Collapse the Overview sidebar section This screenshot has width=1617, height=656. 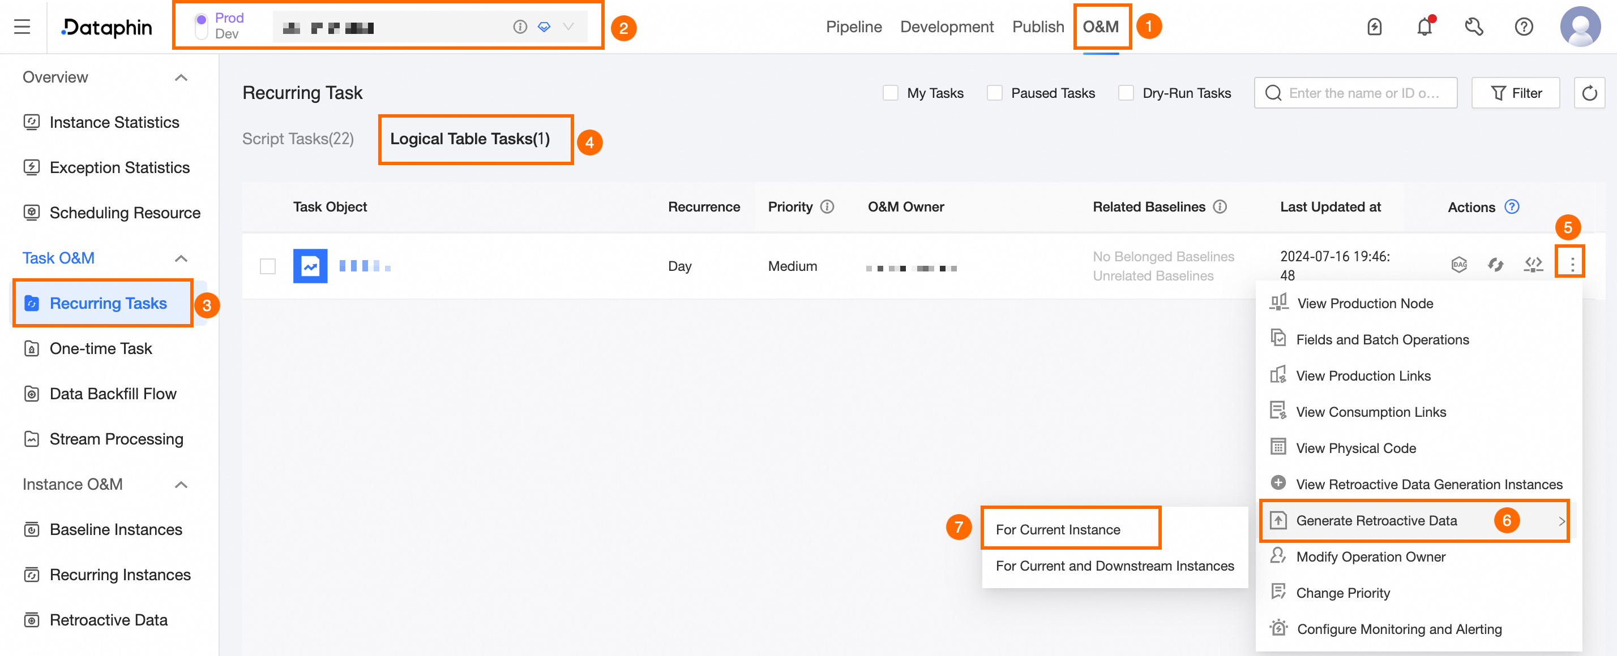click(181, 78)
